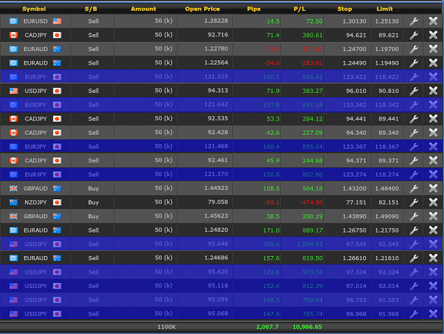Close the EURJPY position opened at 121.468
The width and height of the screenshot is (444, 334).
tap(433, 146)
